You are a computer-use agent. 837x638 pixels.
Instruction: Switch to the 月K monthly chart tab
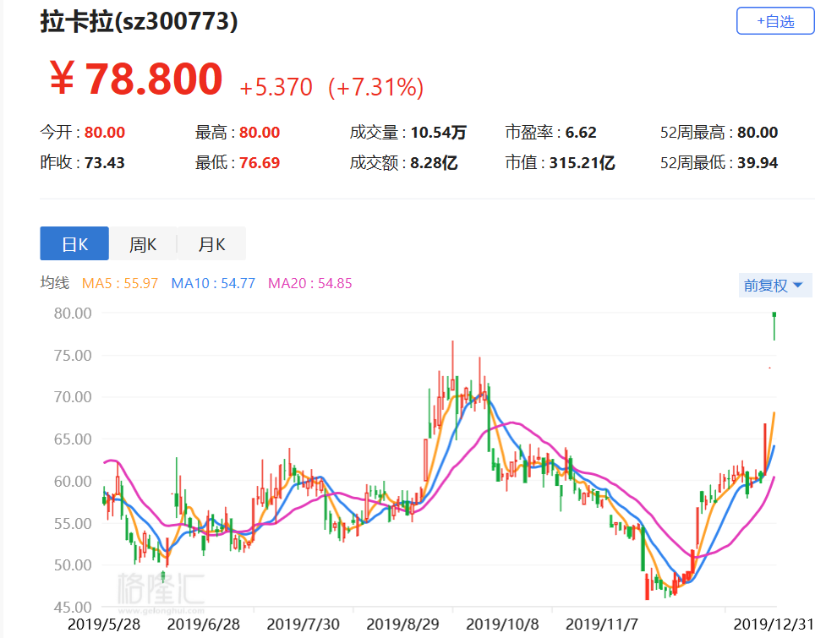point(211,243)
